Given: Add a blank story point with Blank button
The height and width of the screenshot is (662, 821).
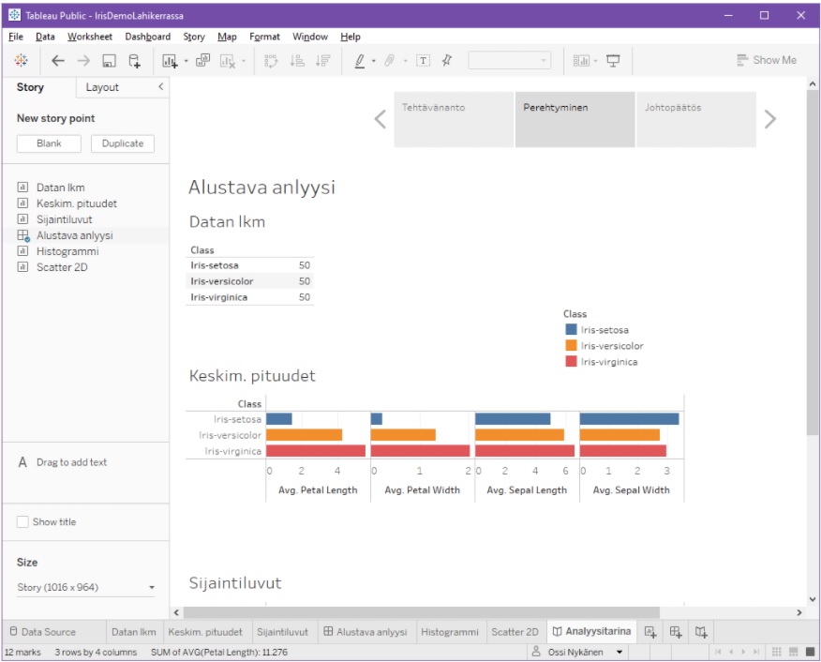Looking at the screenshot, I should coord(48,143).
